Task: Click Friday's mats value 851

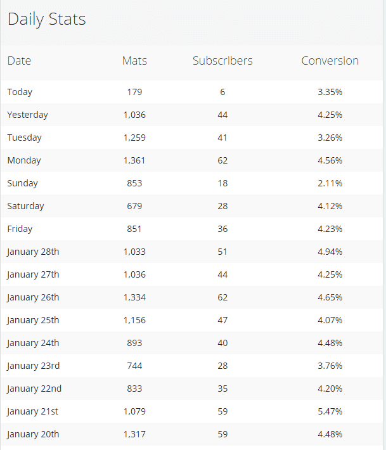Action: click(x=134, y=229)
